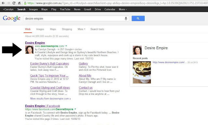
Task: Start voice search with the microphone icon
Action: 126,19
